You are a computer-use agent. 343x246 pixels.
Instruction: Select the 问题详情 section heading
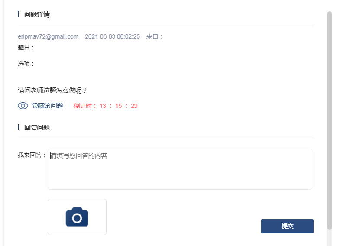(x=37, y=14)
